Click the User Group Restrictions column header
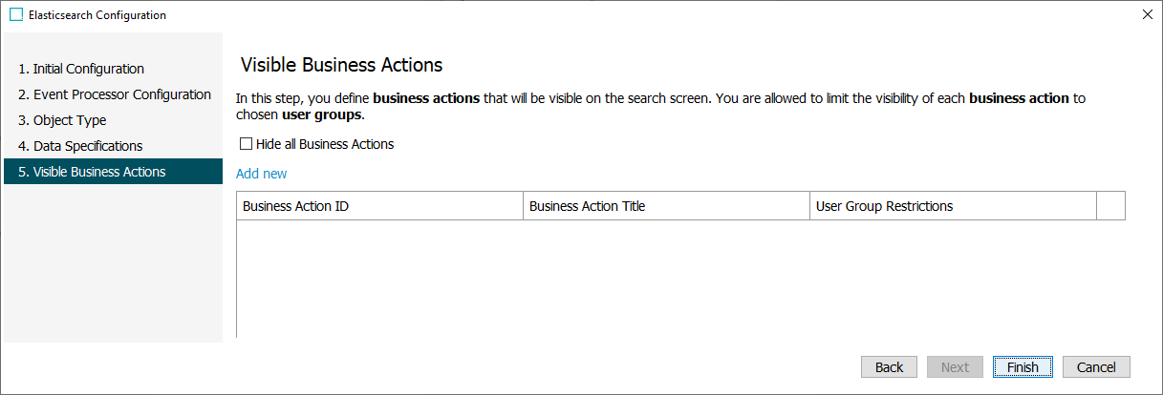 point(953,206)
